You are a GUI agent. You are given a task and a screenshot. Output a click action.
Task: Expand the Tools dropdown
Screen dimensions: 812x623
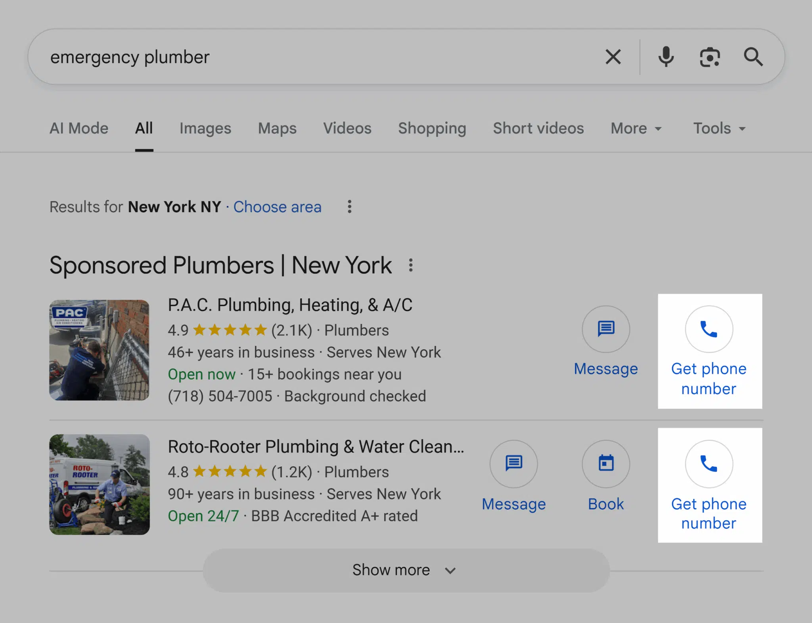pyautogui.click(x=720, y=128)
